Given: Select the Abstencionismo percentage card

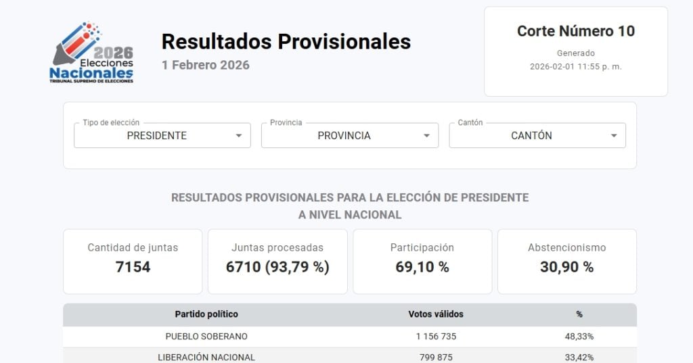Looking at the screenshot, I should [x=567, y=261].
